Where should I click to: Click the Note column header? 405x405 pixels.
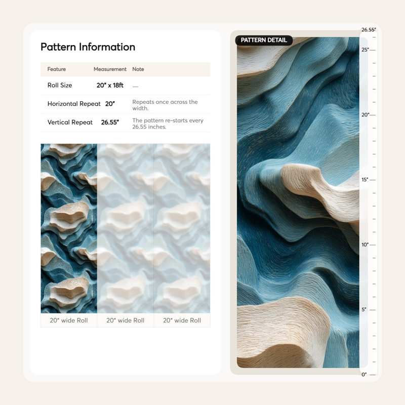coord(138,69)
